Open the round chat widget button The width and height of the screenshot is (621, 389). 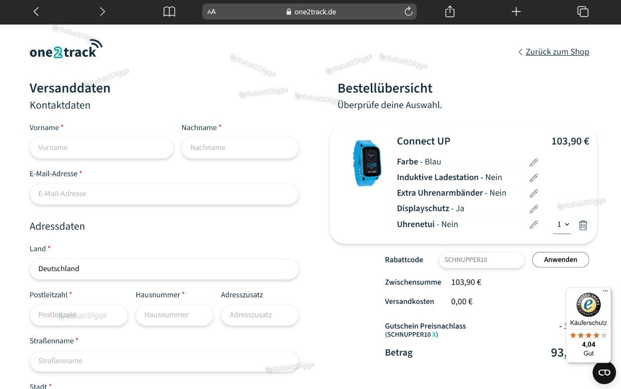[604, 373]
